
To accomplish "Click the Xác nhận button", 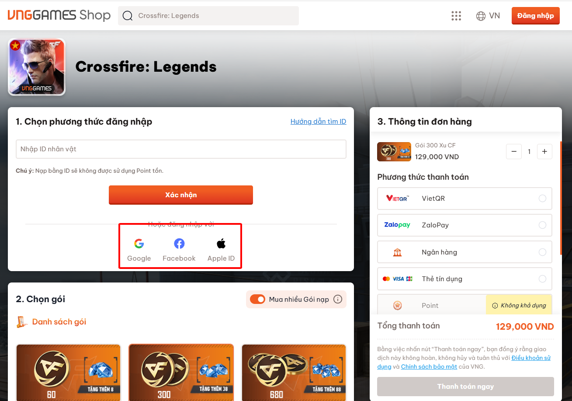I will point(181,195).
